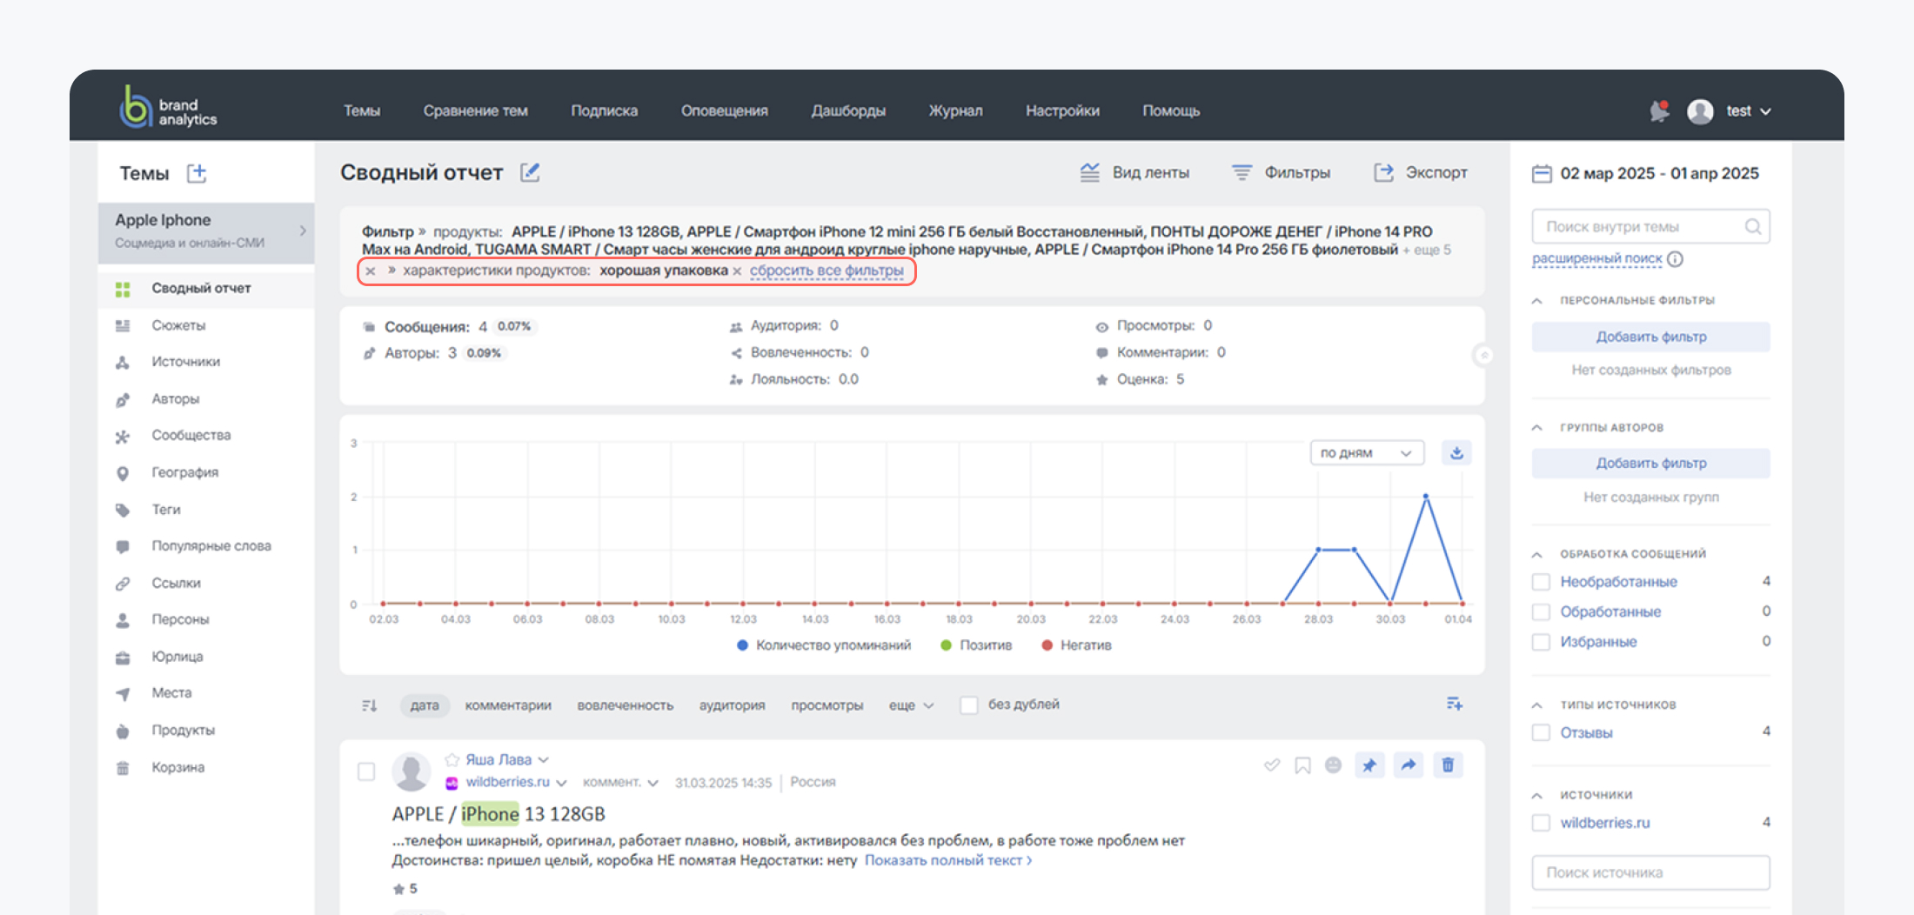The image size is (1914, 915).
Task: Click Показать полный текст link
Action: (948, 860)
